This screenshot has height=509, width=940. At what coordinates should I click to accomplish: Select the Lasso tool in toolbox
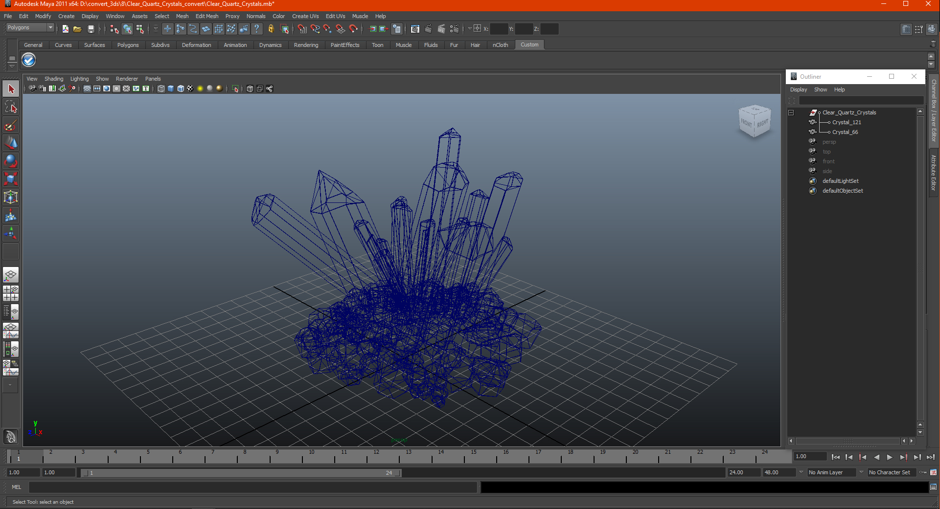(11, 107)
